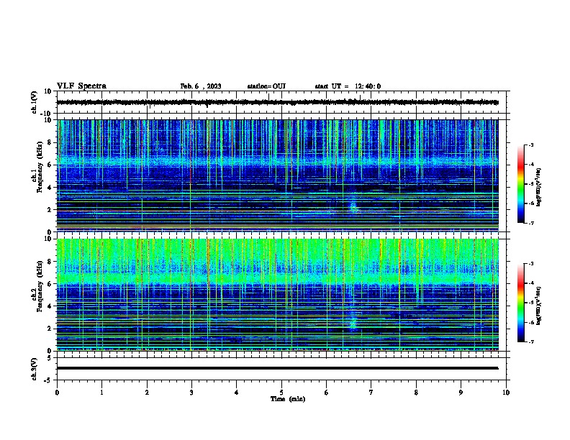
Task: Select the "start UT = 12:40:0" header text
Action: [x=348, y=86]
